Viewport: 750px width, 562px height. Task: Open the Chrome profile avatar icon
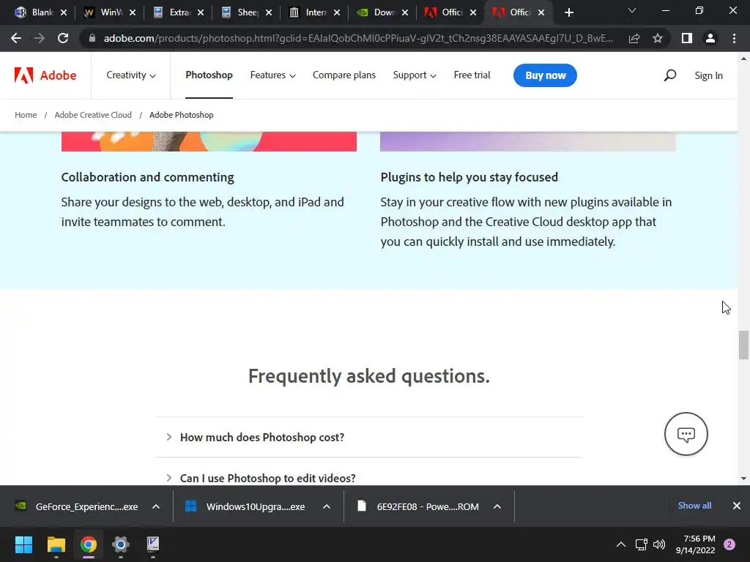[710, 38]
